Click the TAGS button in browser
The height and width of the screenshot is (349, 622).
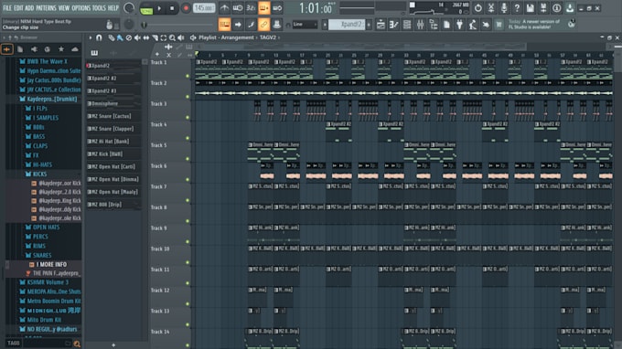(14, 343)
